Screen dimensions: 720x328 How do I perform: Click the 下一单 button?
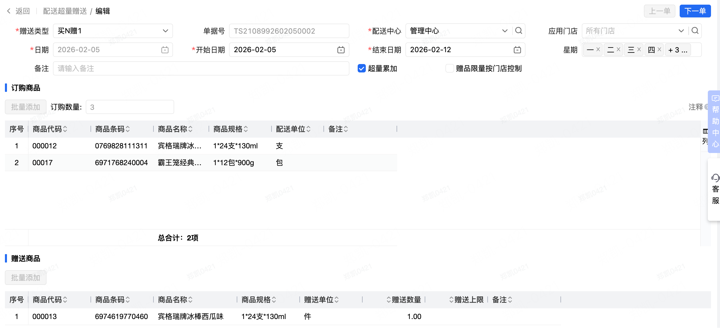coord(695,11)
